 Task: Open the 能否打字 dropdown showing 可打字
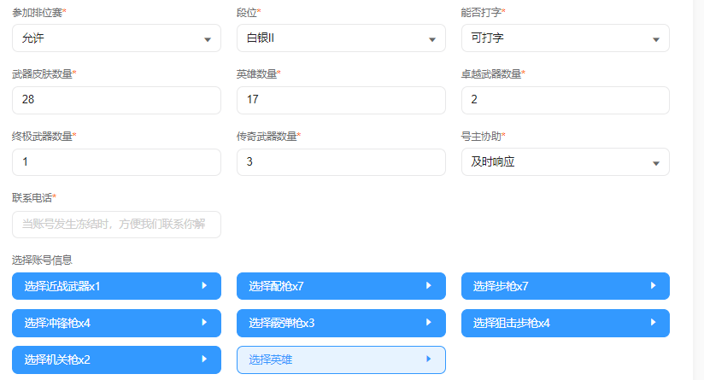click(565, 38)
